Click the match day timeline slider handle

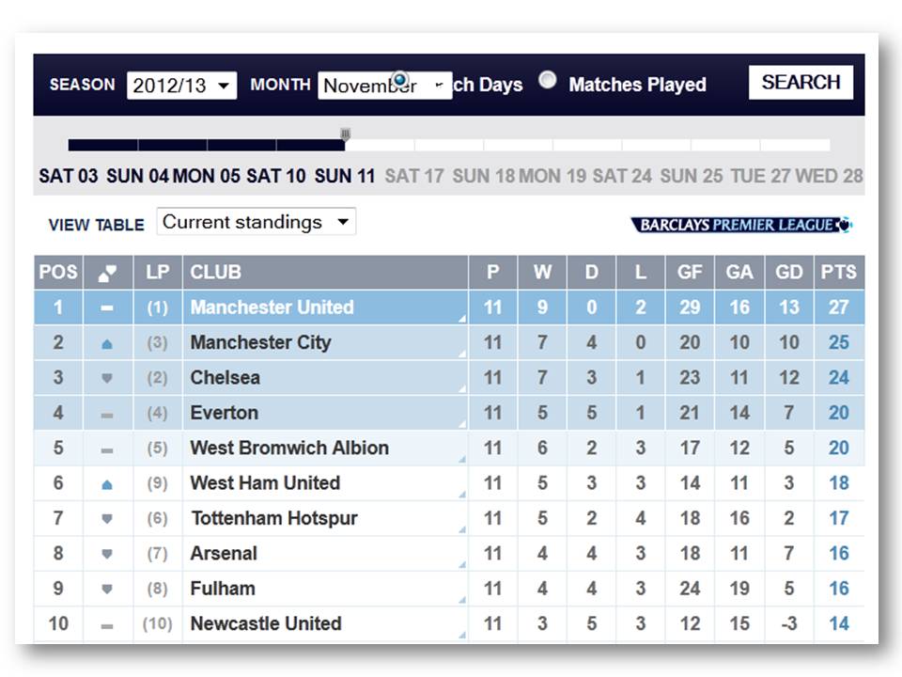(345, 135)
